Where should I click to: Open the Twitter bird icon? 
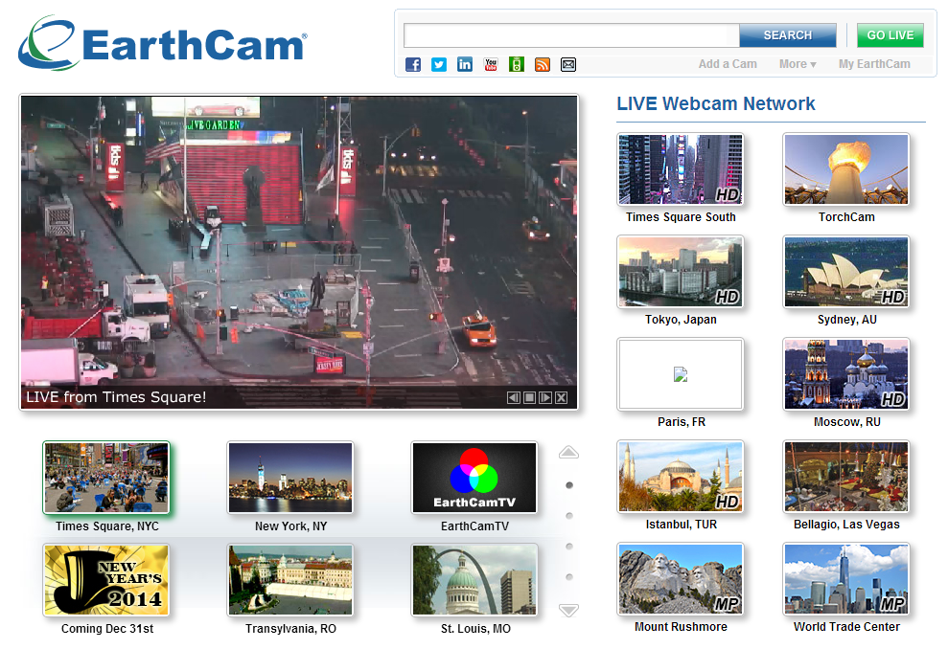(439, 64)
